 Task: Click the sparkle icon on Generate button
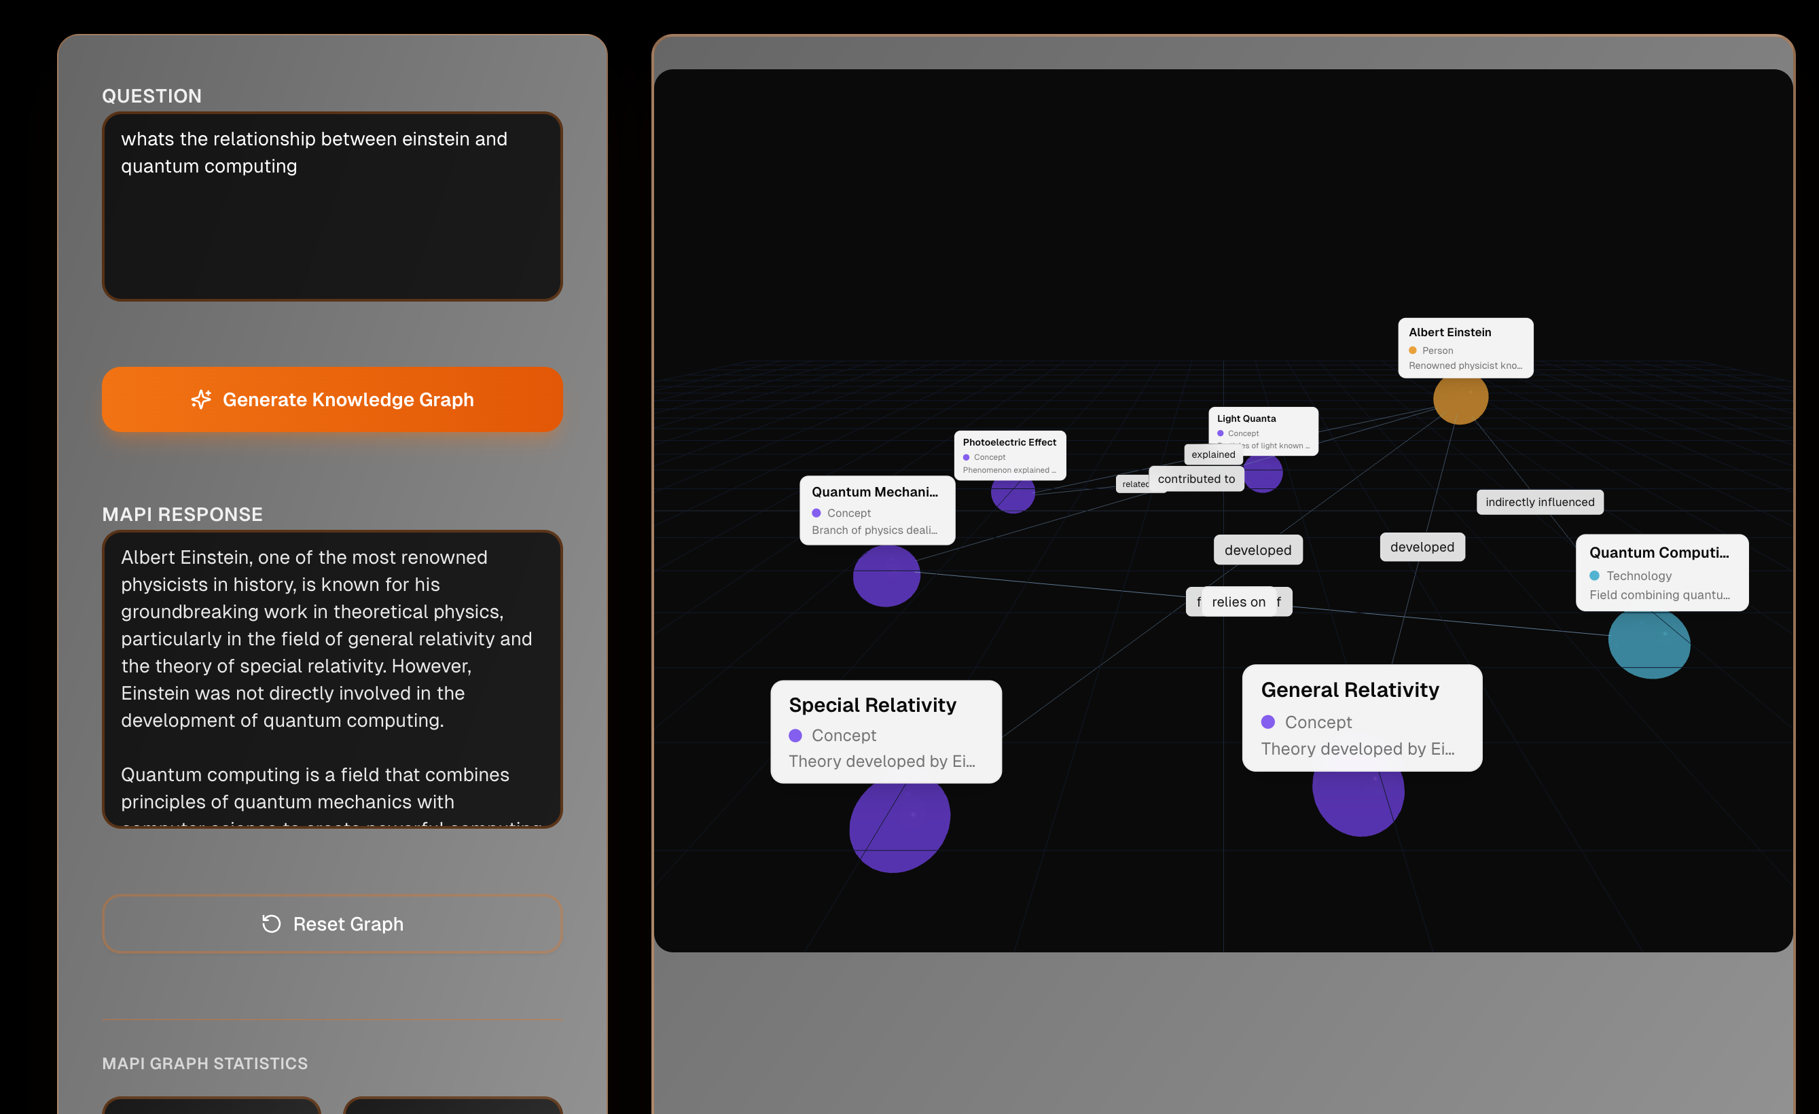201,399
